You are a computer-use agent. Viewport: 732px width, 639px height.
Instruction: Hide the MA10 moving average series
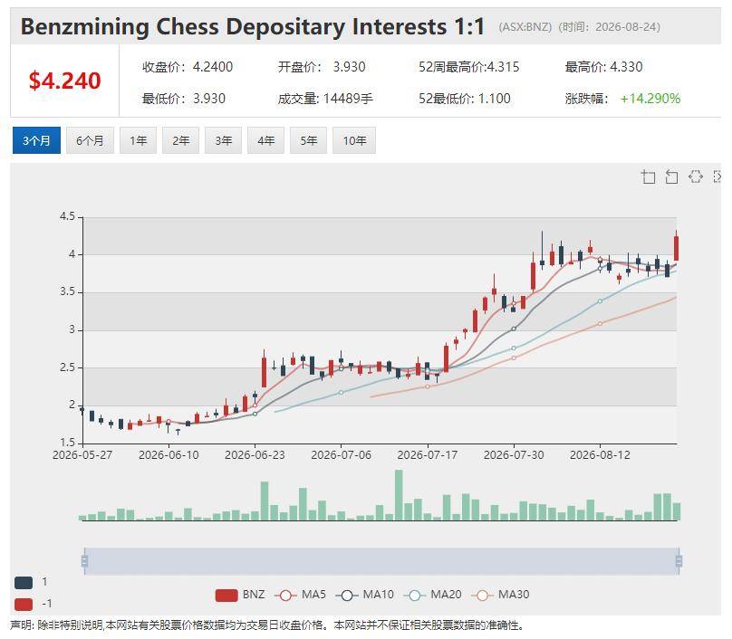point(364,595)
